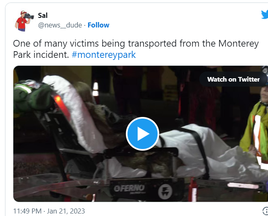
Task: Visit the @news__dude handle profile
Action: pyautogui.click(x=60, y=25)
